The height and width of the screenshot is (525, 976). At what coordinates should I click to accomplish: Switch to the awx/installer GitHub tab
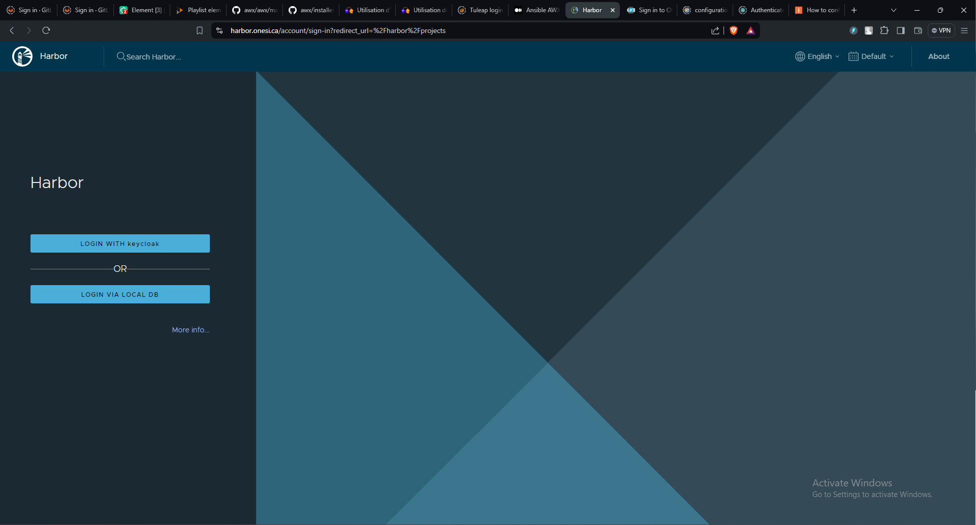click(310, 10)
